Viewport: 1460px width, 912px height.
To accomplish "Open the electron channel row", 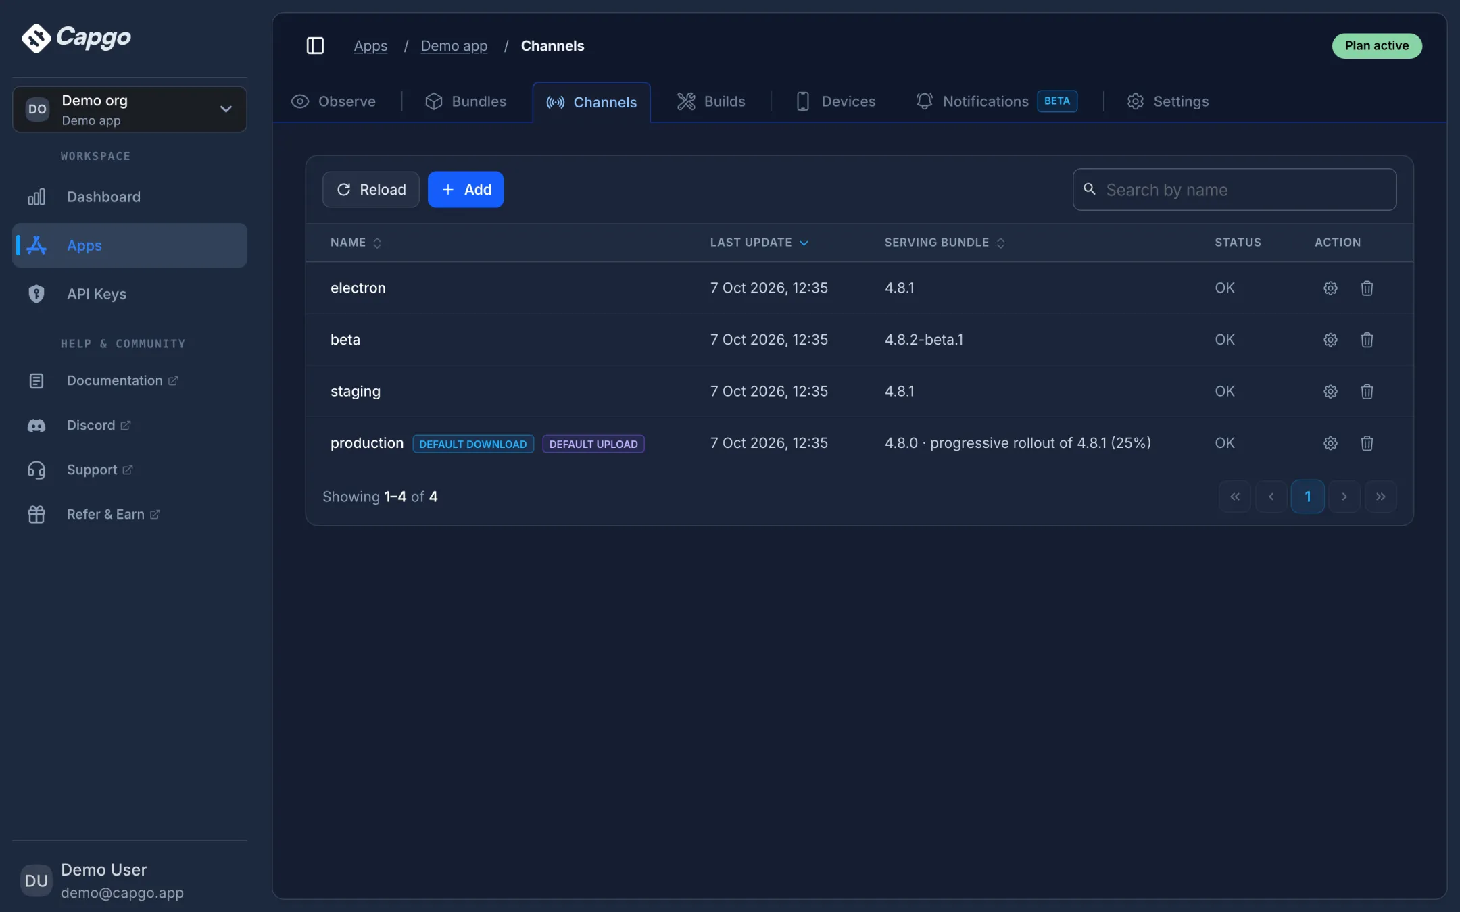I will [x=860, y=288].
